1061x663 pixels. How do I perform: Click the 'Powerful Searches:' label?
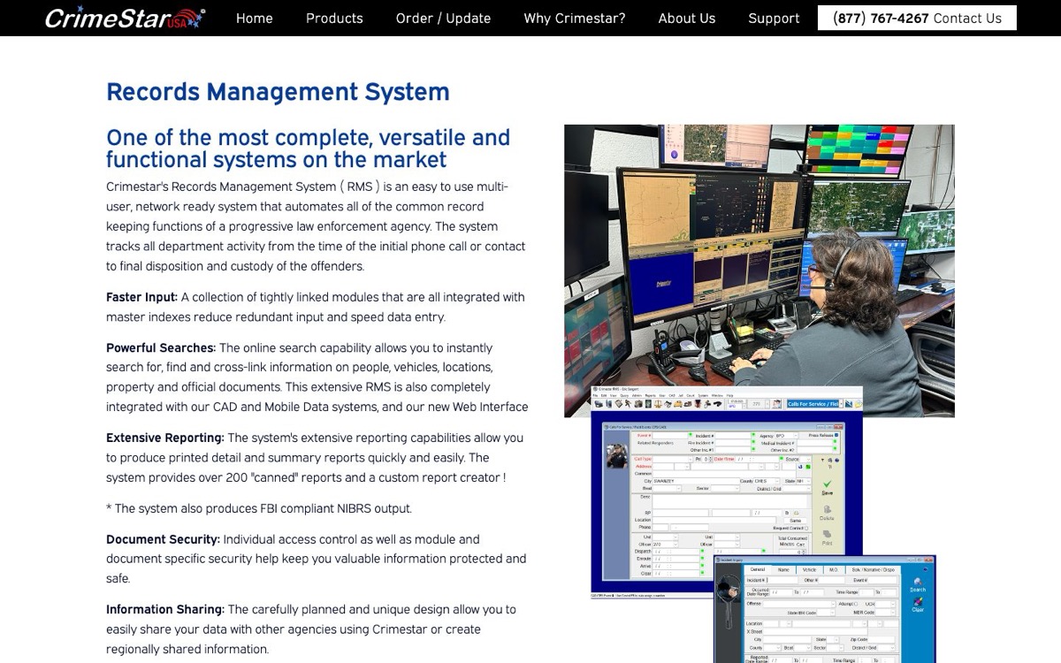(x=161, y=348)
